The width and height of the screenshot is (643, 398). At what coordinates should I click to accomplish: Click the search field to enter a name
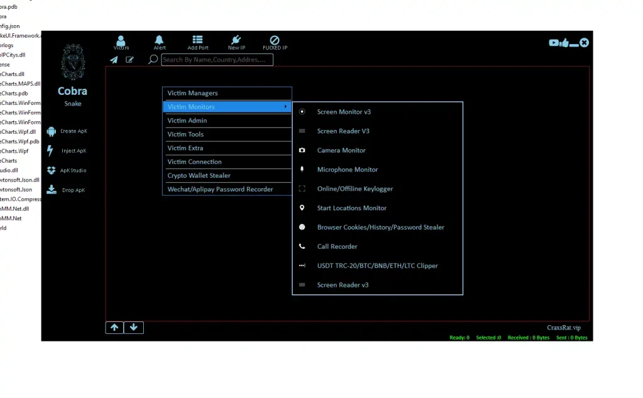[x=217, y=60]
